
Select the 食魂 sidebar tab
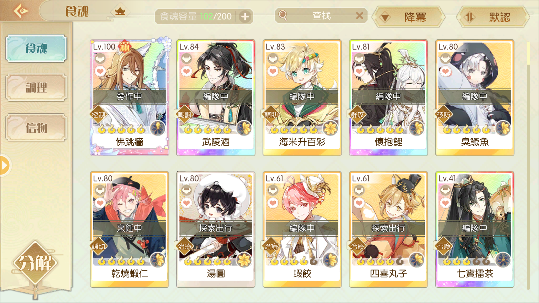pyautogui.click(x=36, y=48)
